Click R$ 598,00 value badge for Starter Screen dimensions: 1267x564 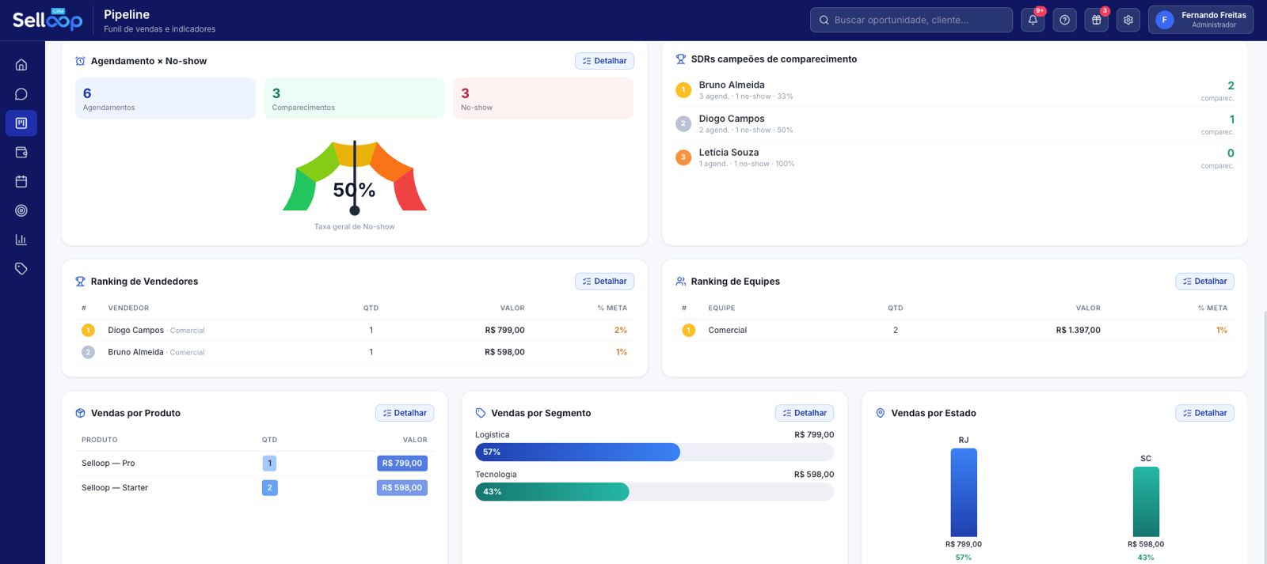tap(402, 488)
